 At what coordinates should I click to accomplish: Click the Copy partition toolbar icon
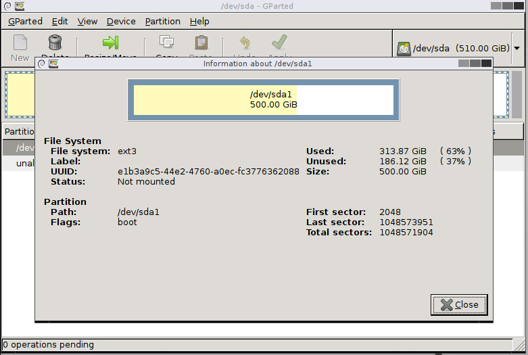coord(166,43)
